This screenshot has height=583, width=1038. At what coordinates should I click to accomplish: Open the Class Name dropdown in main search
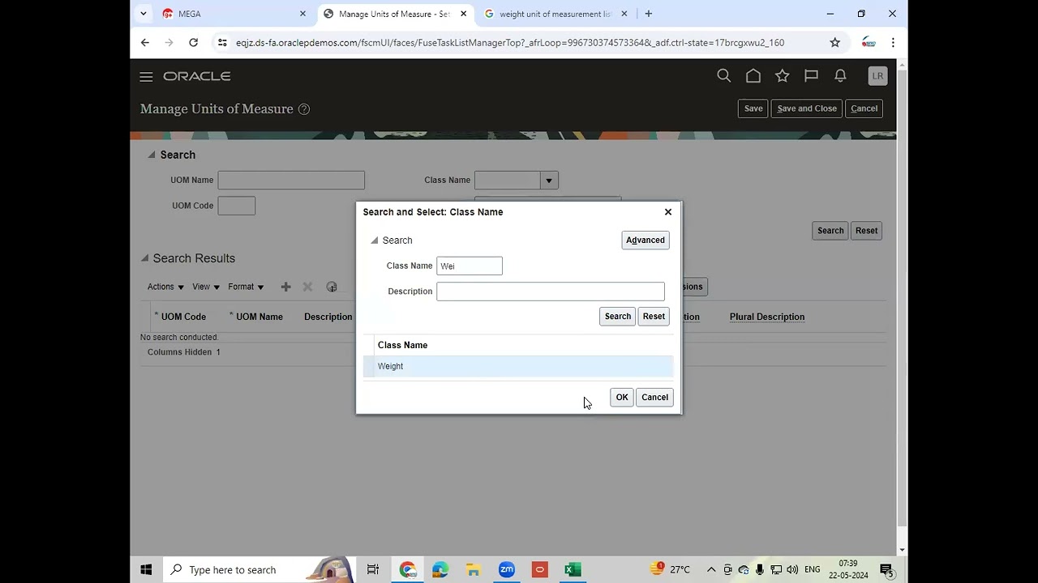pos(549,181)
